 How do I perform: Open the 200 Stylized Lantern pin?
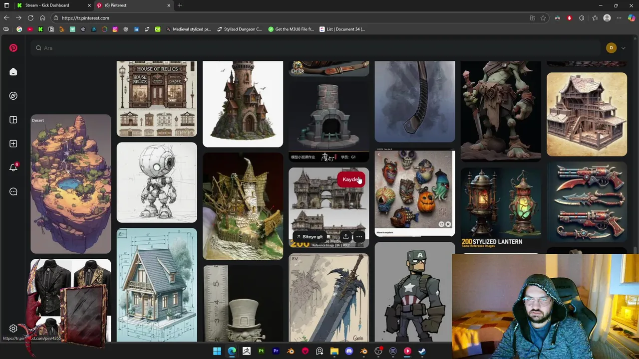coord(501,207)
